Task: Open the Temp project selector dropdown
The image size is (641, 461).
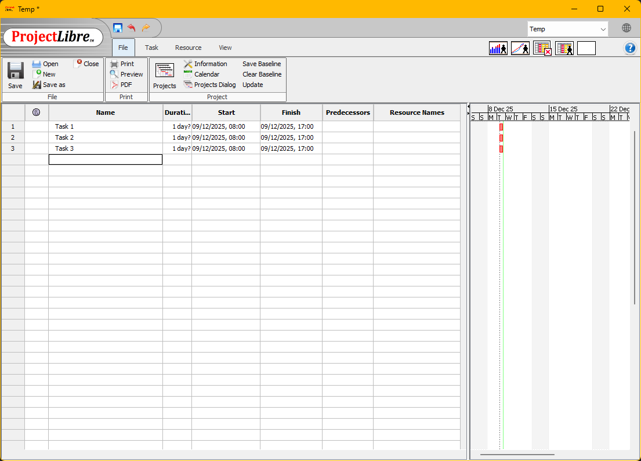Action: (x=567, y=29)
